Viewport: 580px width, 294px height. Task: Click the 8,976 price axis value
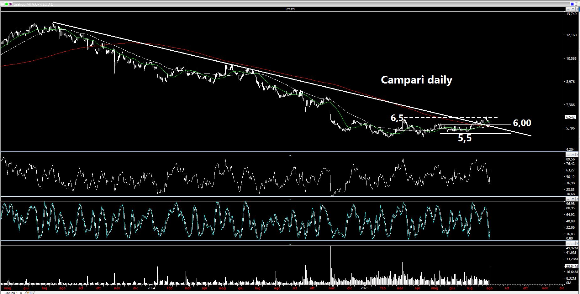click(x=571, y=82)
